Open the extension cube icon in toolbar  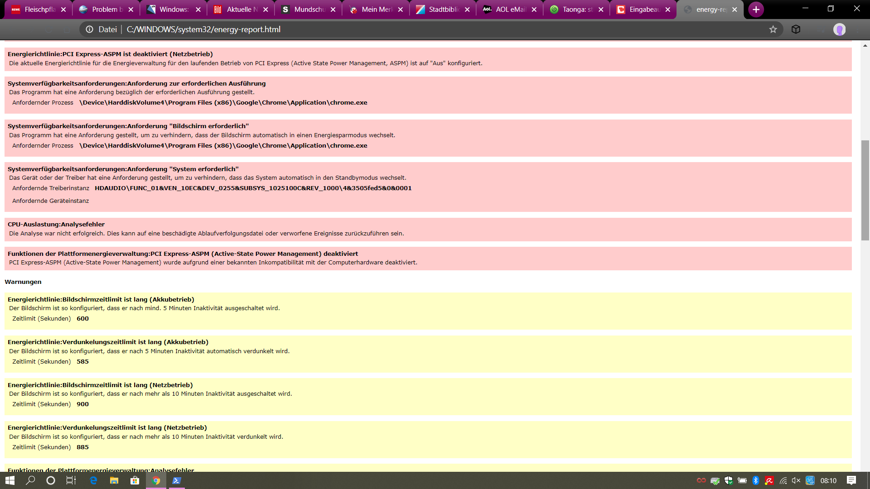click(x=796, y=29)
